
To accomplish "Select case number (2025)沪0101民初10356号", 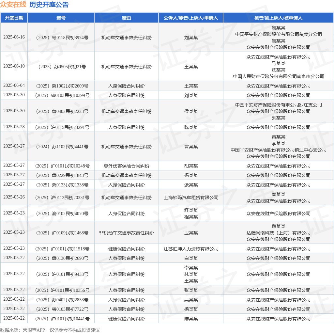I will coord(62,290).
